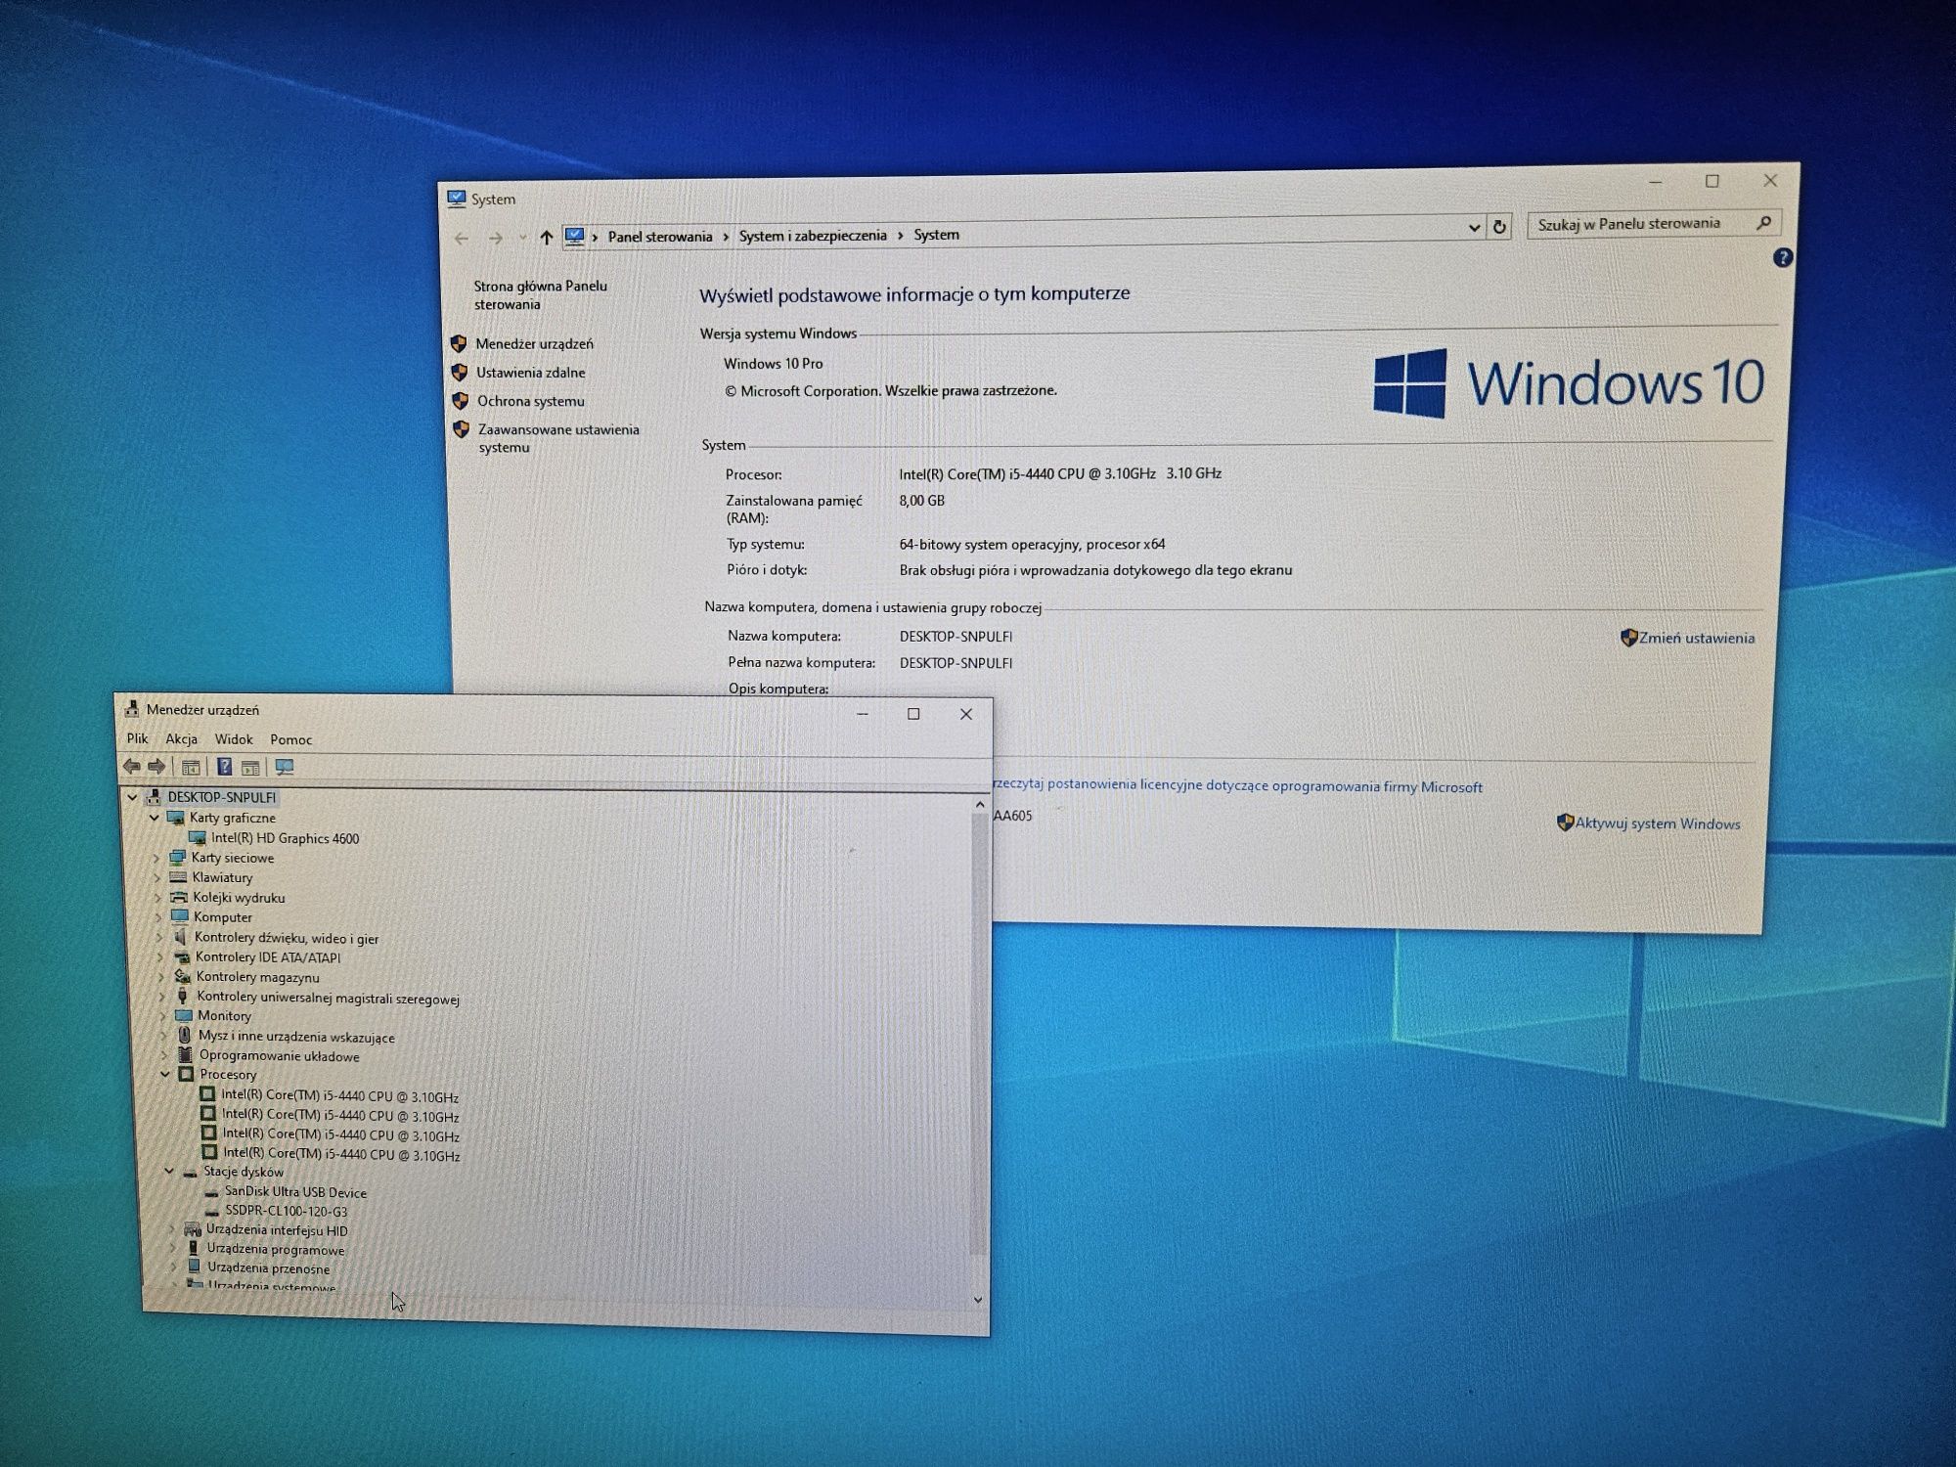Viewport: 1956px width, 1467px height.
Task: Click the blue help question mark icon
Action: (x=1782, y=258)
